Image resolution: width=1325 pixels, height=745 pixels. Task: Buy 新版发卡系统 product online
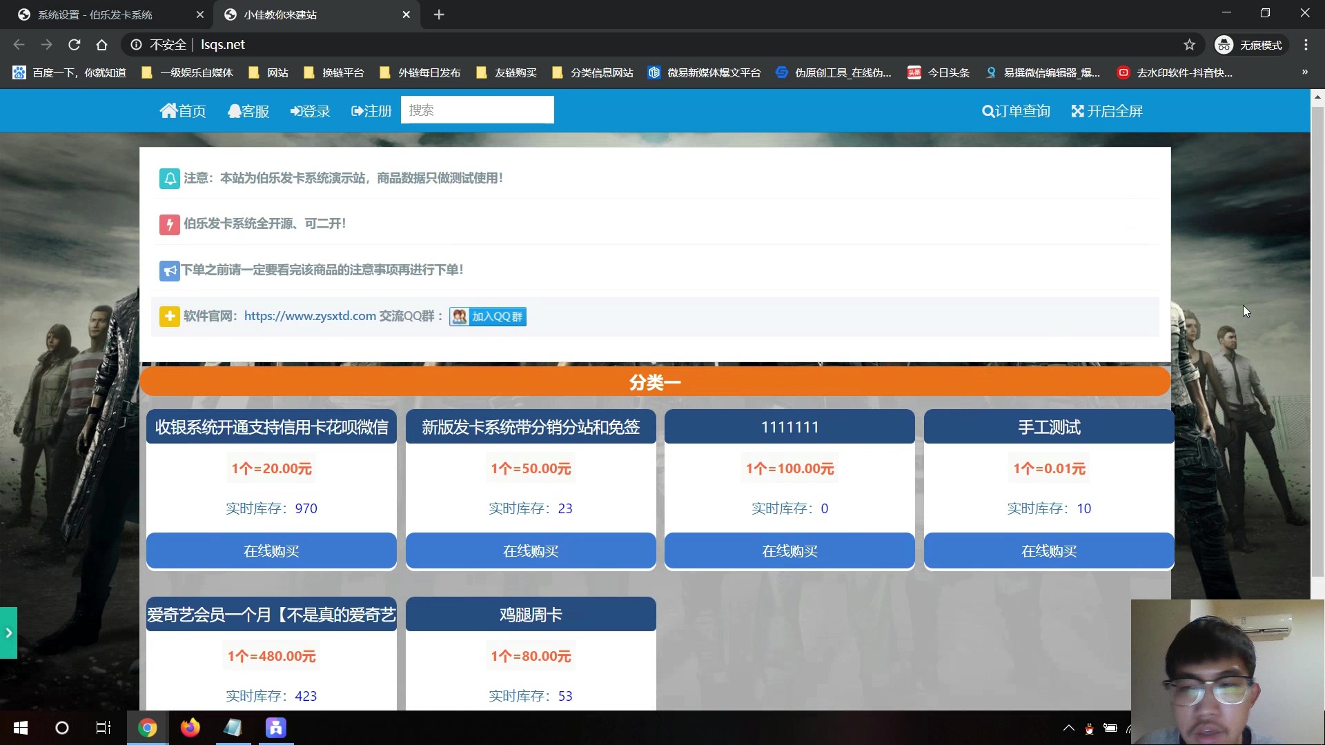point(531,551)
